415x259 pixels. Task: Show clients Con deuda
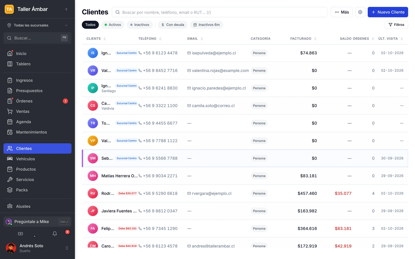[173, 25]
